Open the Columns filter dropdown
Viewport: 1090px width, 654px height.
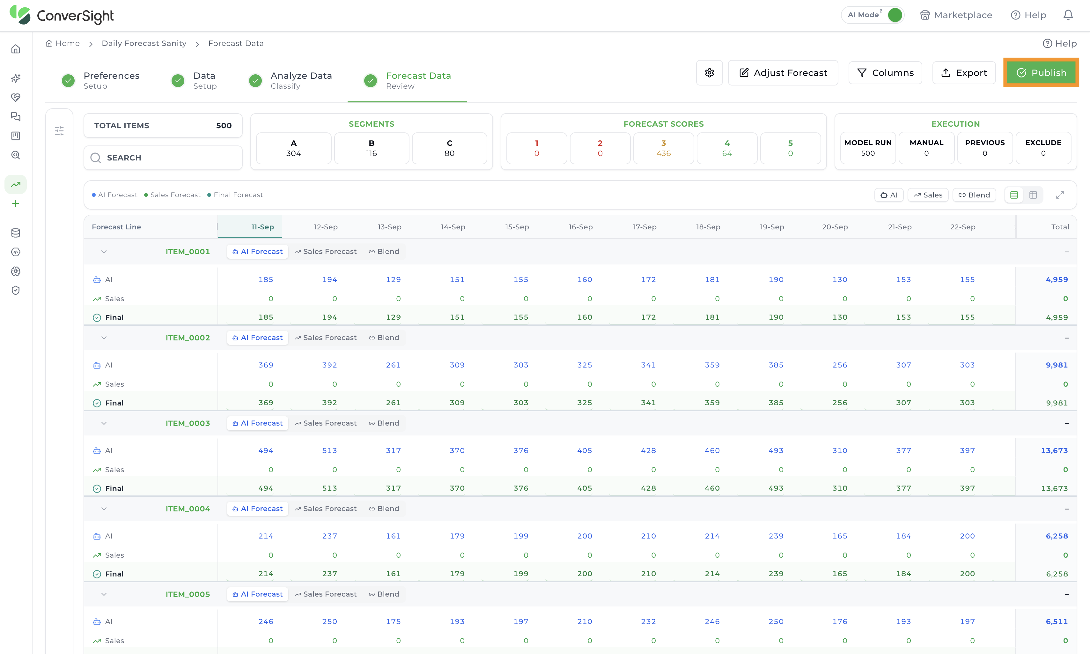point(885,73)
